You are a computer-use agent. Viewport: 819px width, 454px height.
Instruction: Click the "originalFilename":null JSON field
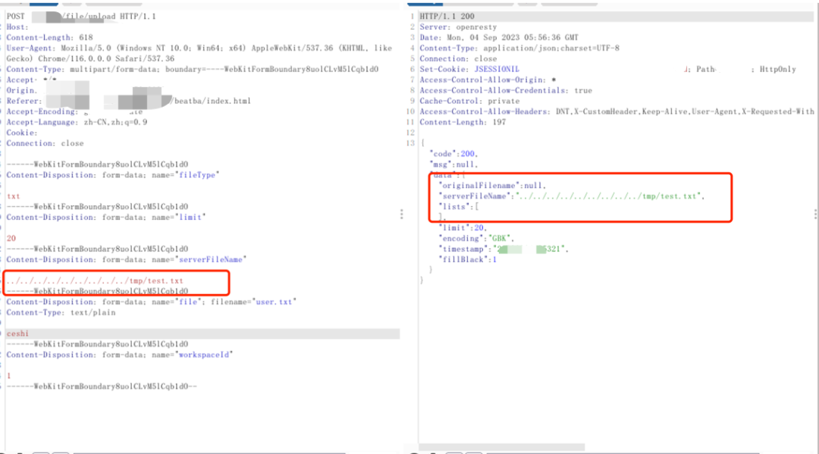point(493,186)
